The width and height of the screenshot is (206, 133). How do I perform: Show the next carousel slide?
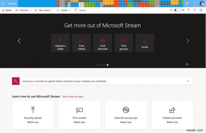coord(187,41)
